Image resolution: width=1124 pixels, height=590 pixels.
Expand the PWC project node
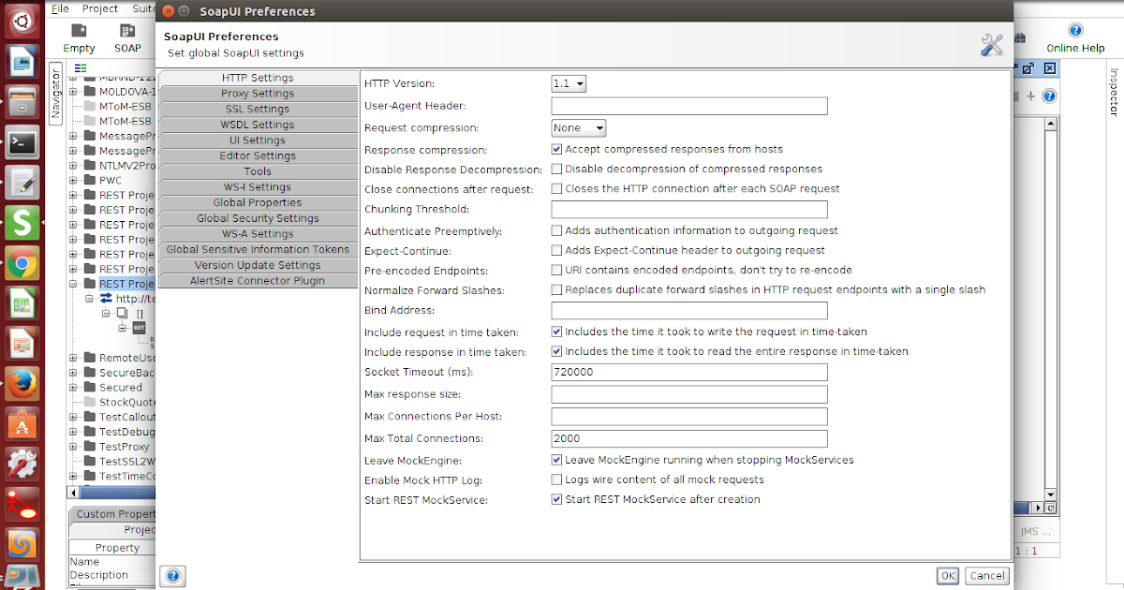pos(73,180)
